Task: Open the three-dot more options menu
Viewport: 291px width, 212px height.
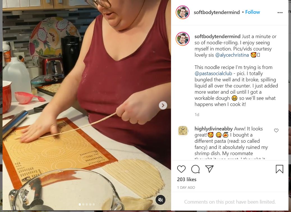Action: click(x=280, y=12)
